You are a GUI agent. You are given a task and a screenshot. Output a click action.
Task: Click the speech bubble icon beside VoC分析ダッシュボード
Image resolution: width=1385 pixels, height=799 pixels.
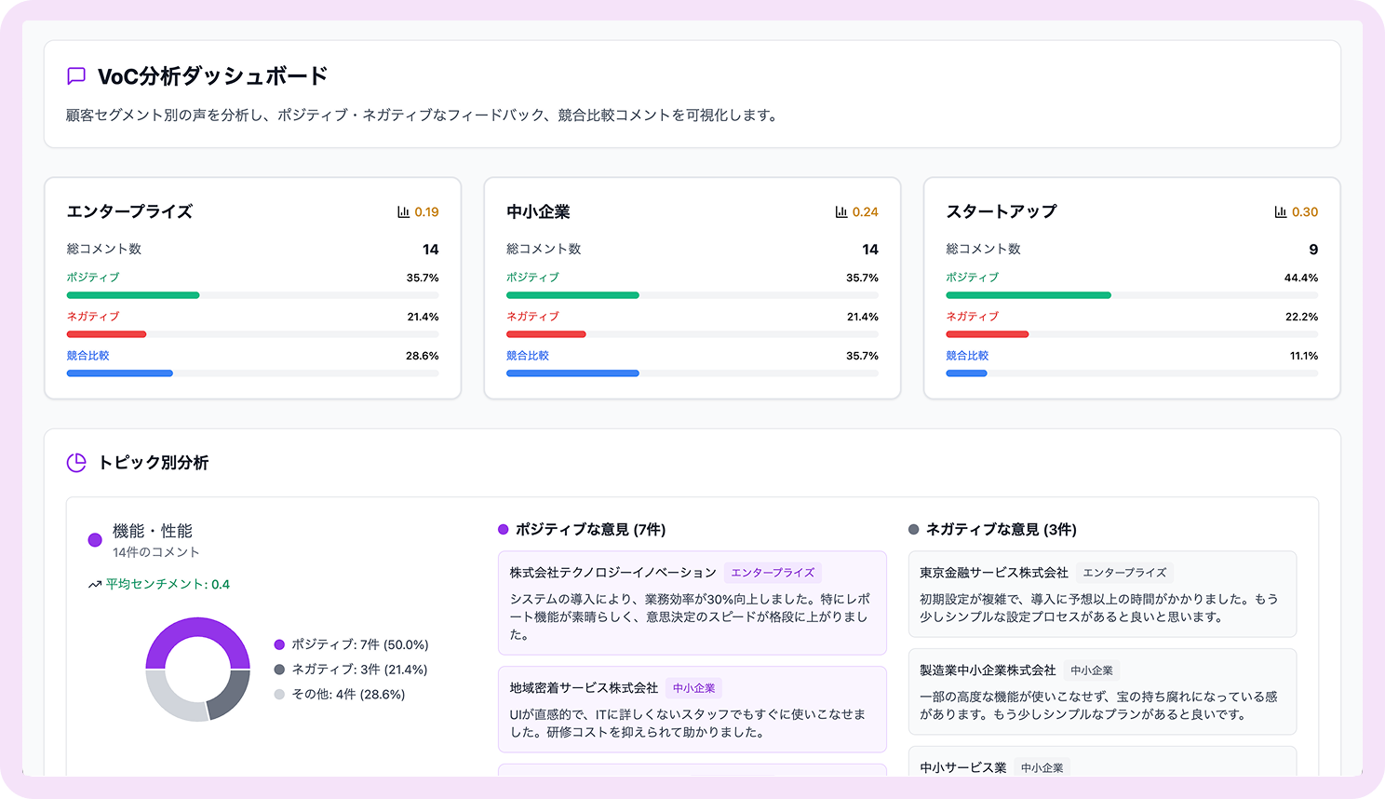(x=76, y=76)
